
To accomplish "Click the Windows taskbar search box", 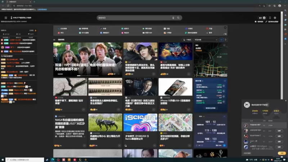I will point(25,160).
